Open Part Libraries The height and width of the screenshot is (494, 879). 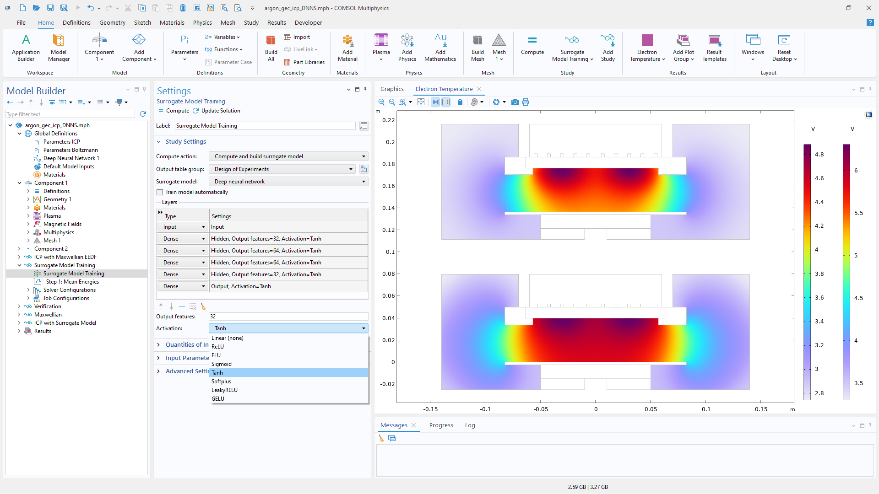coord(304,62)
